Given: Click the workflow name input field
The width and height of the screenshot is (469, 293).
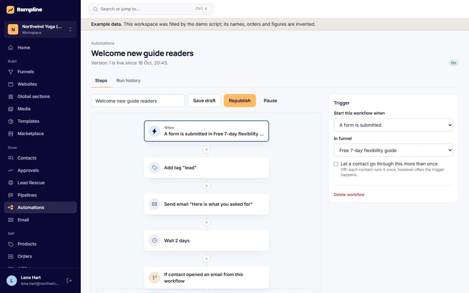Looking at the screenshot, I should coord(138,101).
